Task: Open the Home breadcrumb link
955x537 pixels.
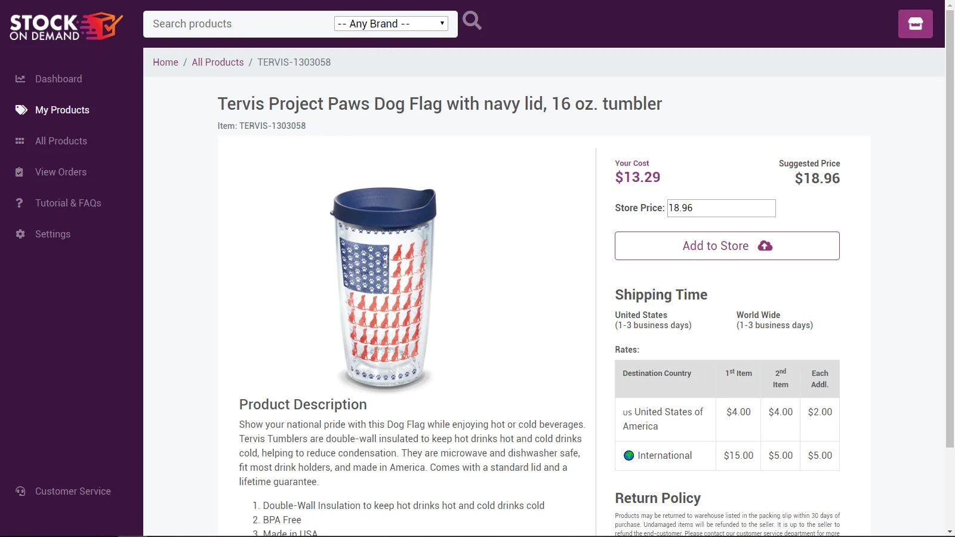Action: pyautogui.click(x=165, y=62)
